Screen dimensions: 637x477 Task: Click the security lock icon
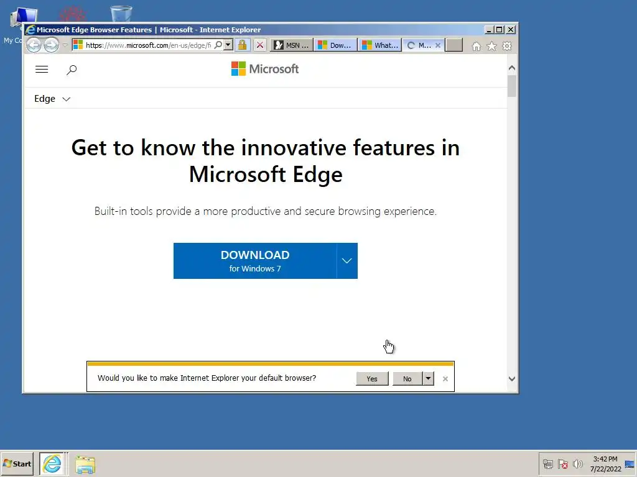(x=242, y=45)
